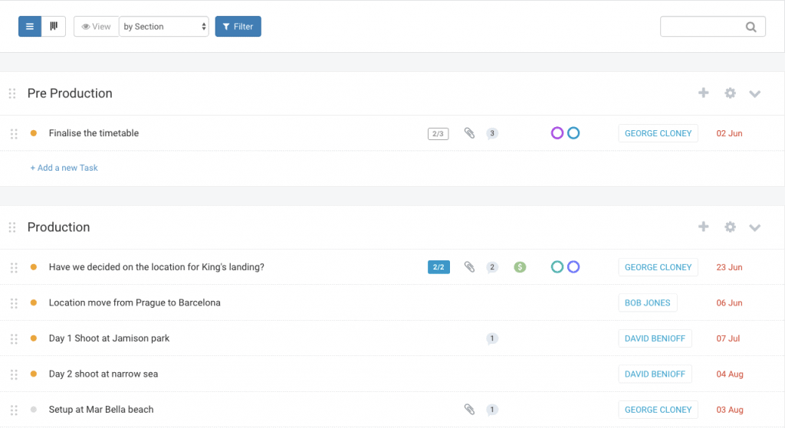Click the View eye button
The width and height of the screenshot is (785, 428).
[96, 27]
